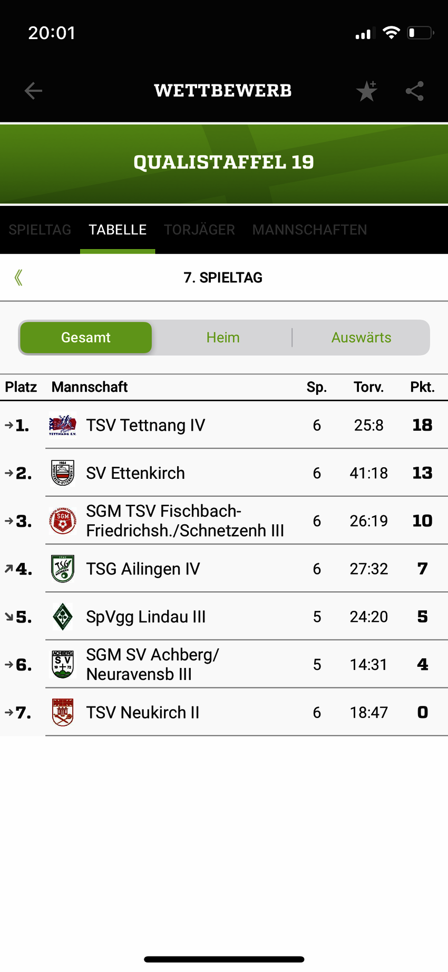Tap the TSV Neukirch club crest
The width and height of the screenshot is (448, 972).
point(63,712)
